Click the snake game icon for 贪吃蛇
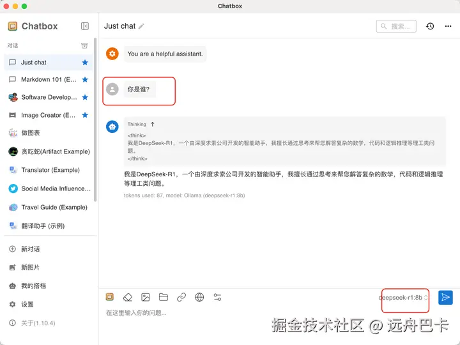Viewport: 460px width, 345px height. [x=13, y=151]
